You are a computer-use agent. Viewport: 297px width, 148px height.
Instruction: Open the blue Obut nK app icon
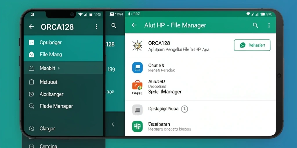coord(137,68)
